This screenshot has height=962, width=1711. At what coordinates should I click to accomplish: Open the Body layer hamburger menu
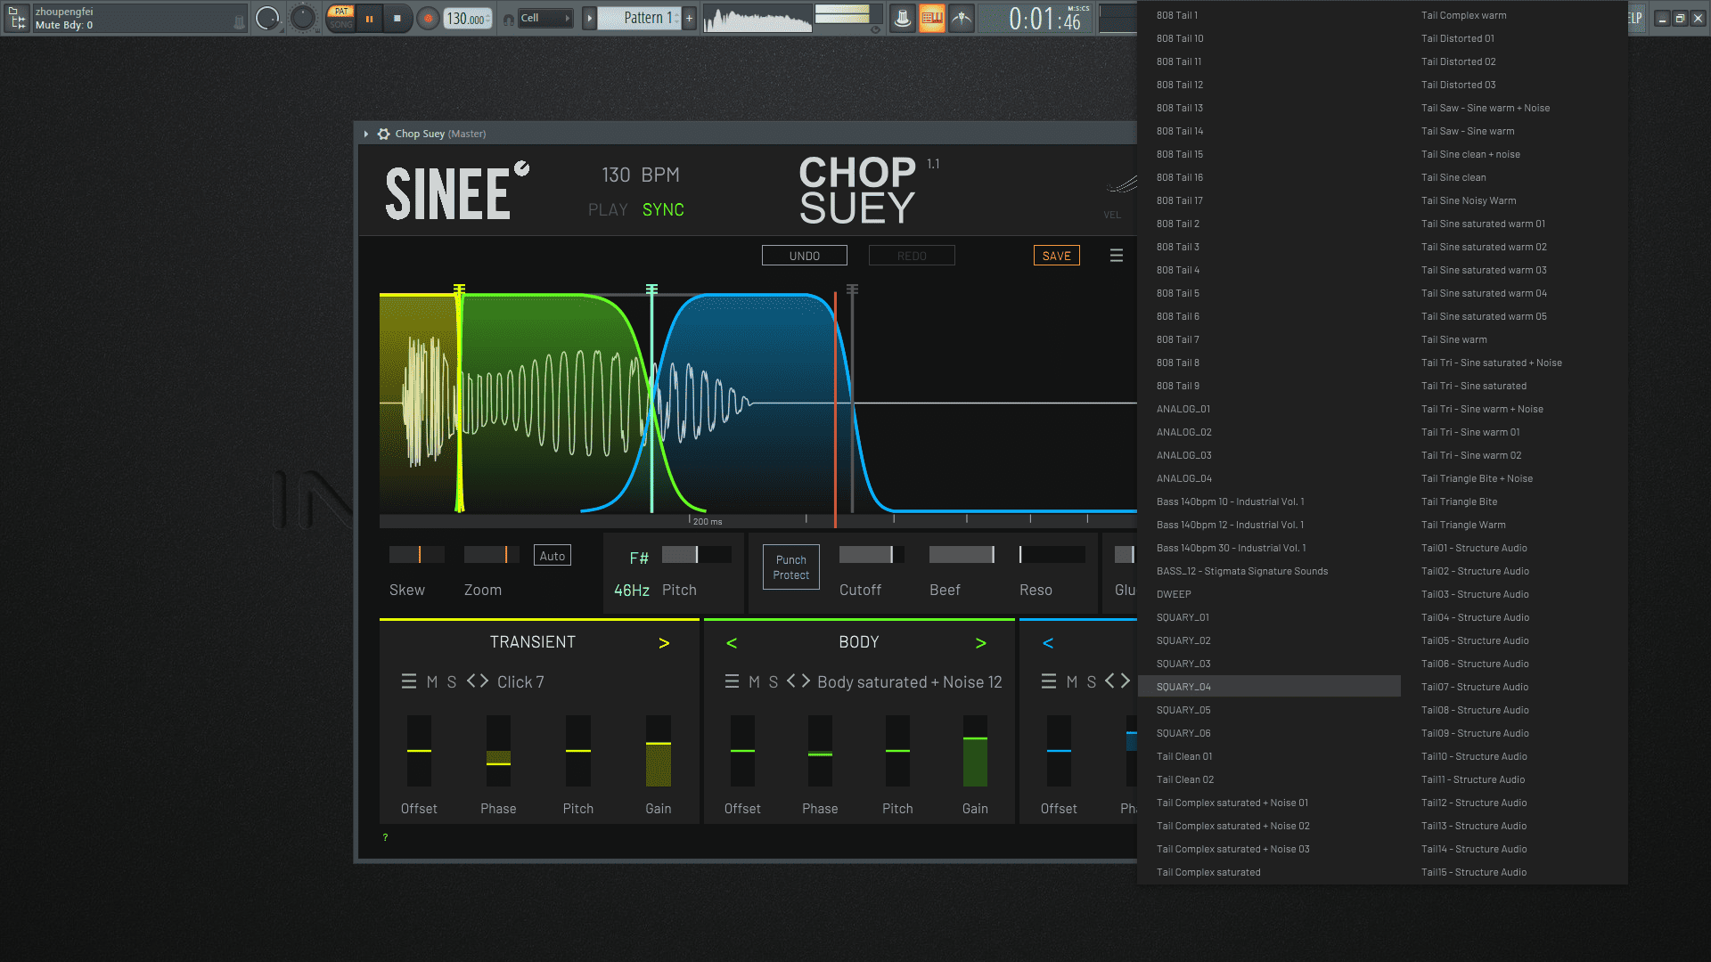(732, 681)
